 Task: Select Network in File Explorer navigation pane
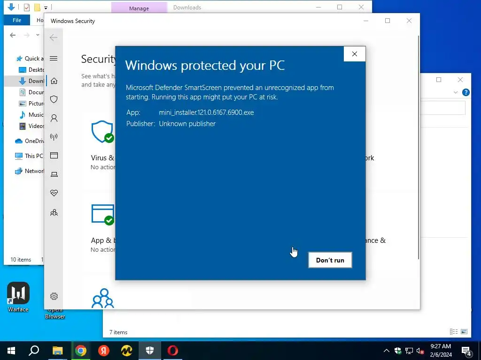coord(30,171)
